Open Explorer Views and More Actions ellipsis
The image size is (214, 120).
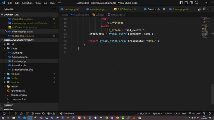pyautogui.click(x=54, y=9)
